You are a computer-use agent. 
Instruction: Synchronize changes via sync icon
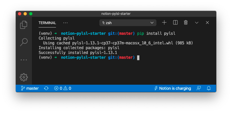pos(46,88)
